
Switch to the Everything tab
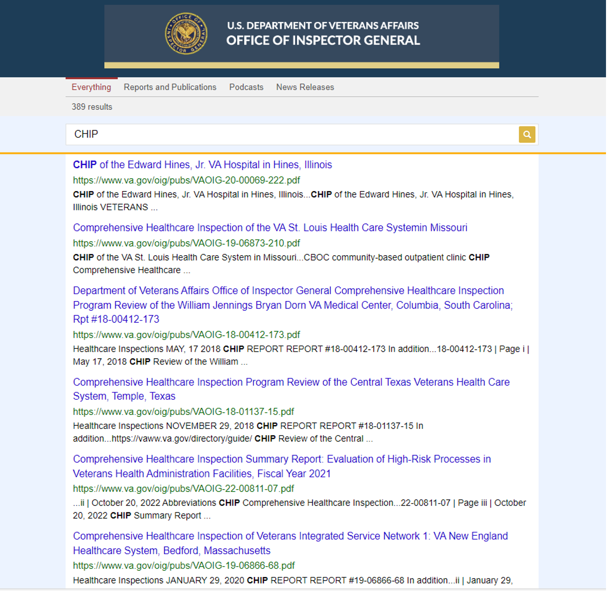pyautogui.click(x=92, y=87)
